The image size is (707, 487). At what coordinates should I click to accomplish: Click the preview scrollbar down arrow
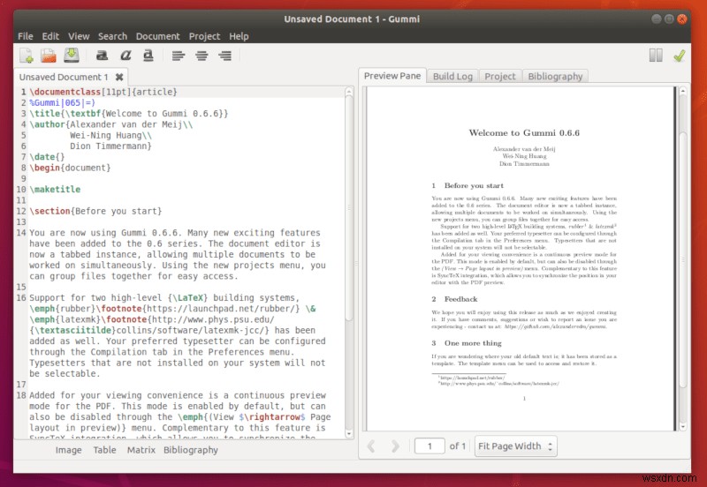pos(682,426)
